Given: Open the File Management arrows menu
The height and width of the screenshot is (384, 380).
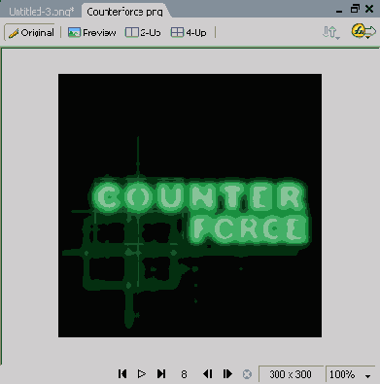Looking at the screenshot, I should pos(331,32).
